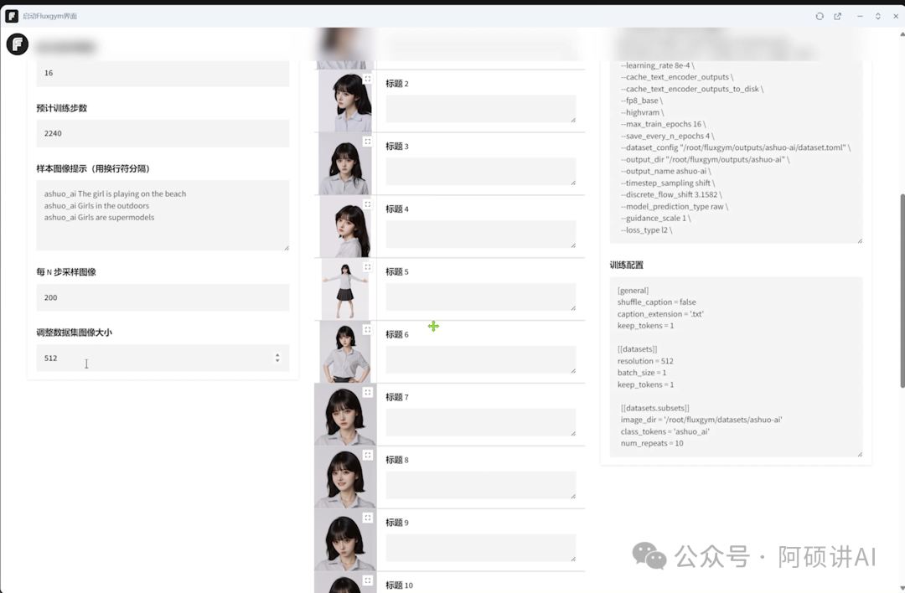Expand fullscreen icon on image 5
Image resolution: width=905 pixels, height=593 pixels.
tap(368, 267)
